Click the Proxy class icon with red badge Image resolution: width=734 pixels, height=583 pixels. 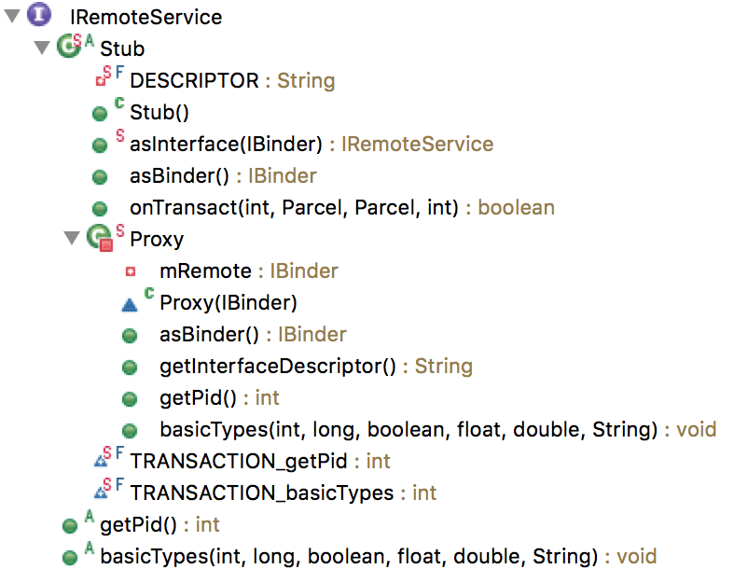[x=99, y=239]
